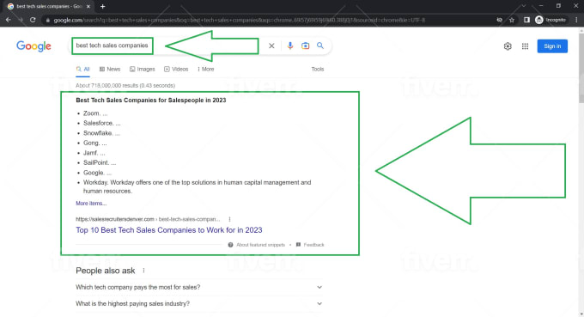This screenshot has width=584, height=317.
Task: Open Chrome's three-dot menu
Action: pyautogui.click(x=576, y=20)
